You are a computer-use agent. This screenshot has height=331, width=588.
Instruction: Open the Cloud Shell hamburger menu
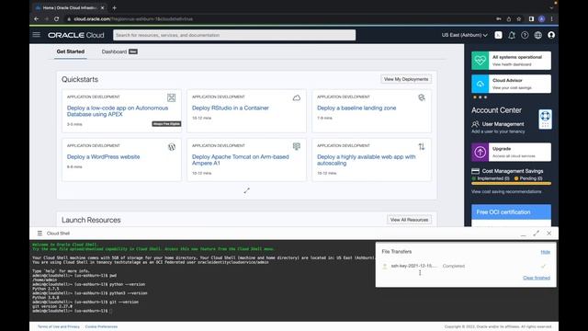[x=40, y=234]
